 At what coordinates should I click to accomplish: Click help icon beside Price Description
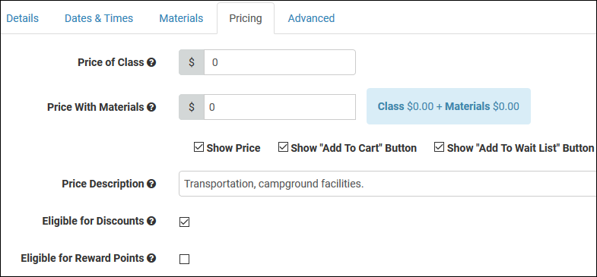(x=151, y=184)
